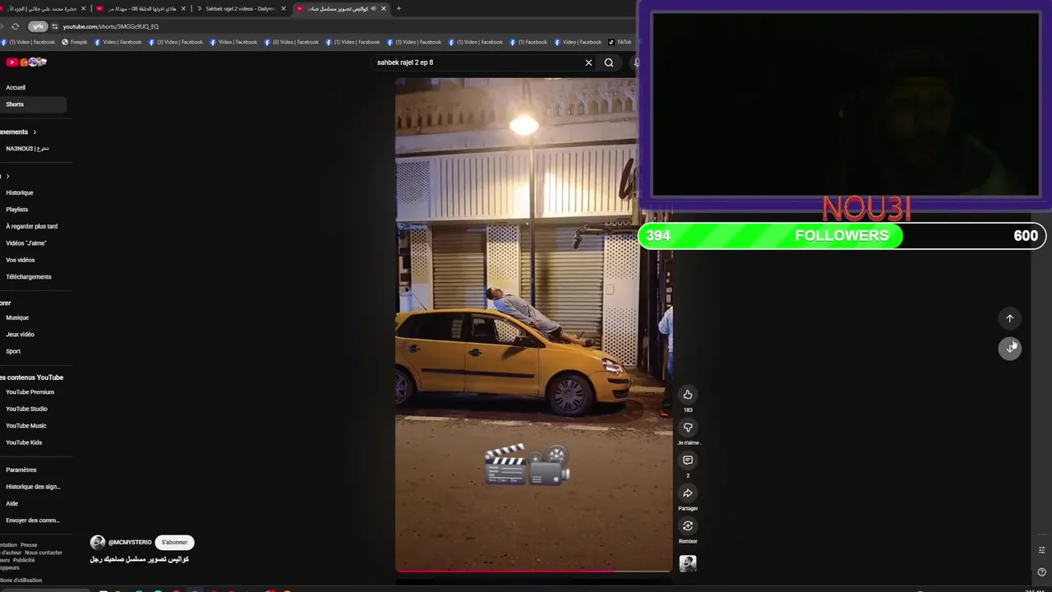
Task: Open @MCMYSTERIO channel name
Action: 130,543
